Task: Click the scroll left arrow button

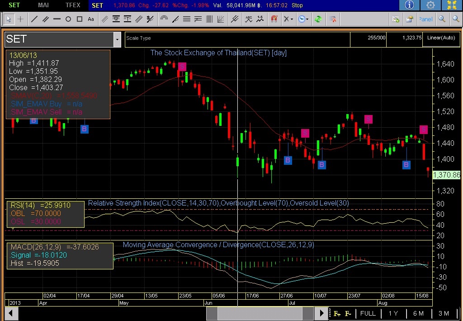Action: click(x=11, y=313)
